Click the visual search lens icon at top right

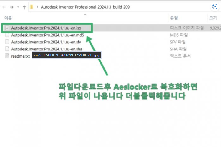pos(214,7)
